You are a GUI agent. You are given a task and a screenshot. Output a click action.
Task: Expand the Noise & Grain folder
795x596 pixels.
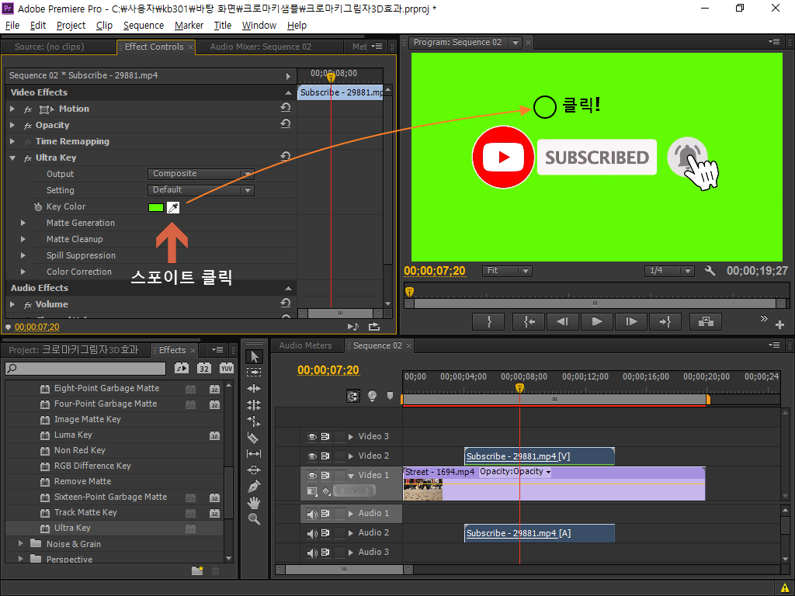pos(21,543)
